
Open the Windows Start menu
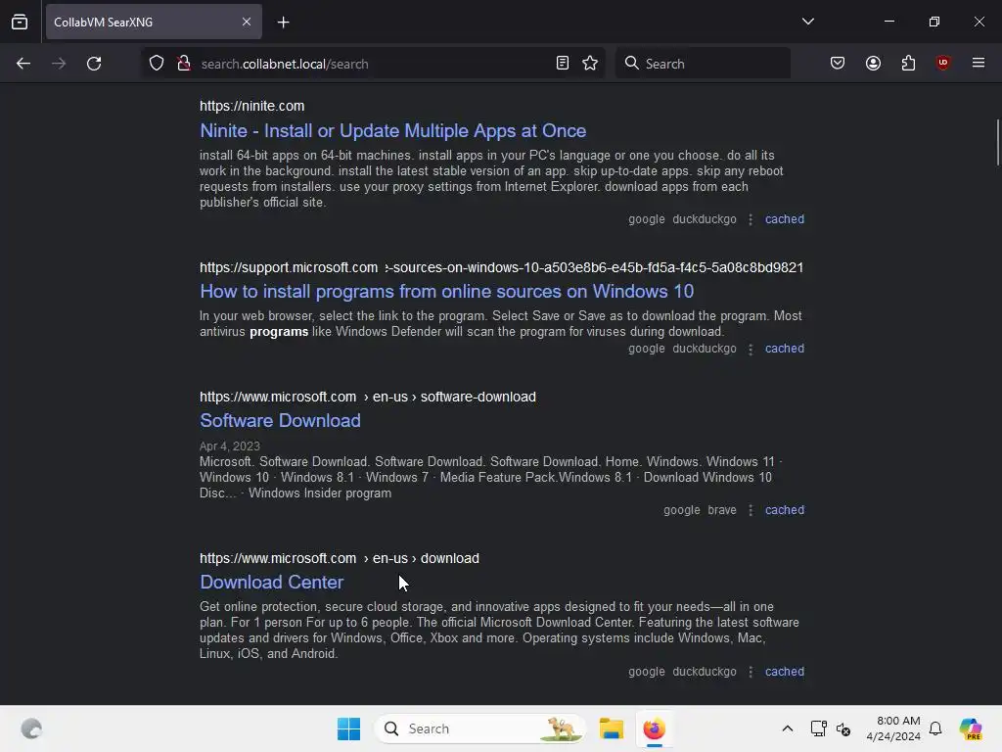tap(349, 728)
